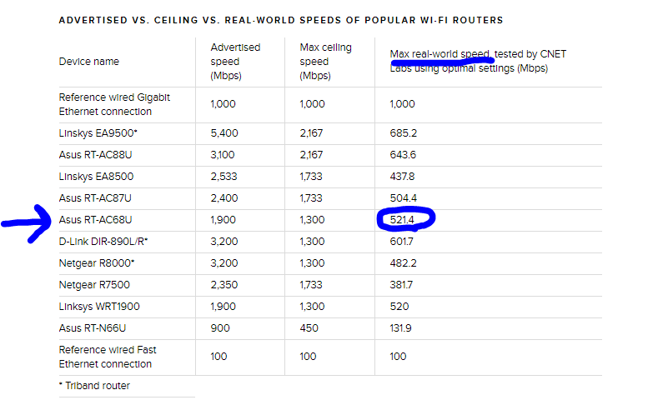
Task: Click the 381.7 real-world speed value
Action: tap(401, 285)
